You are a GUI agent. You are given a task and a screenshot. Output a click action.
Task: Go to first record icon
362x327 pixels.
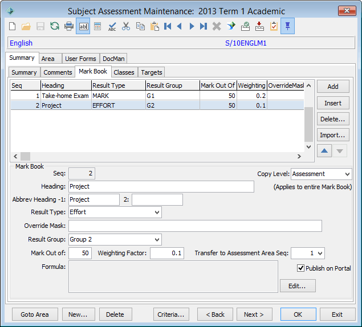point(168,26)
